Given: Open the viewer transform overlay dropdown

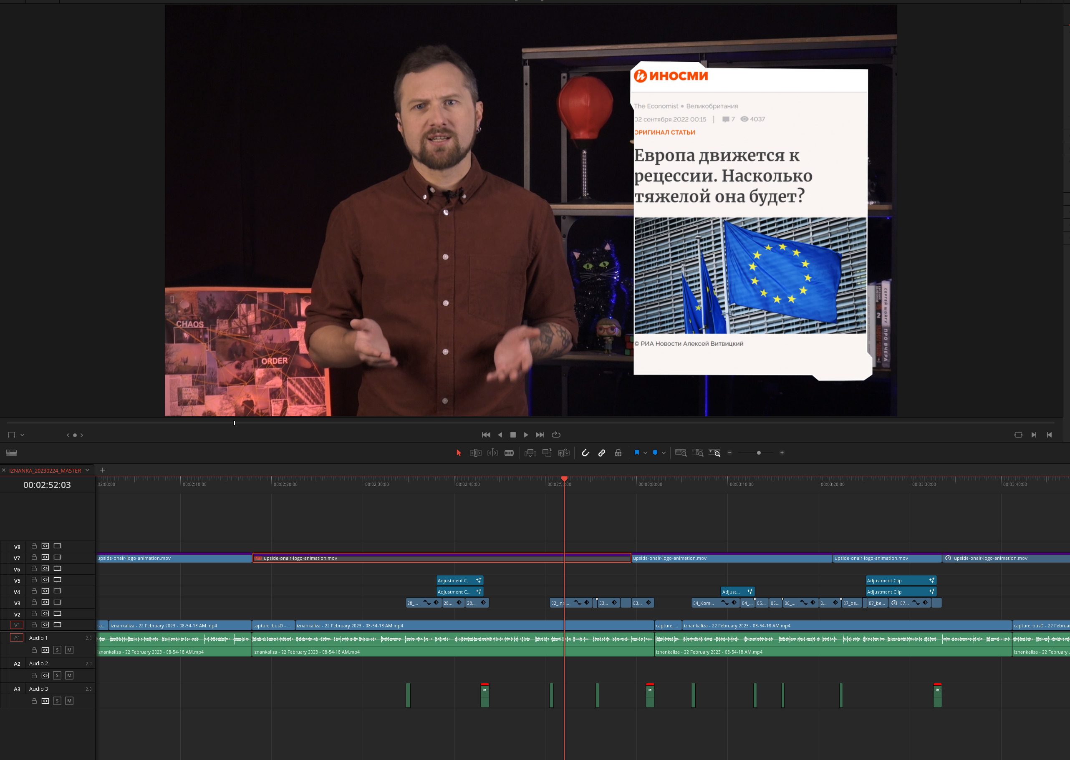Looking at the screenshot, I should 22,435.
